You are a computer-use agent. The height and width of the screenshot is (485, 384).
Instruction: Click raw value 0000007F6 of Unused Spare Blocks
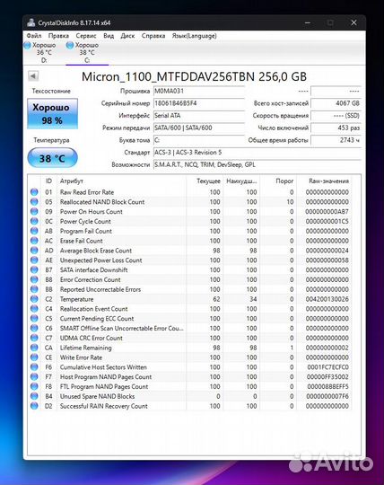(327, 396)
